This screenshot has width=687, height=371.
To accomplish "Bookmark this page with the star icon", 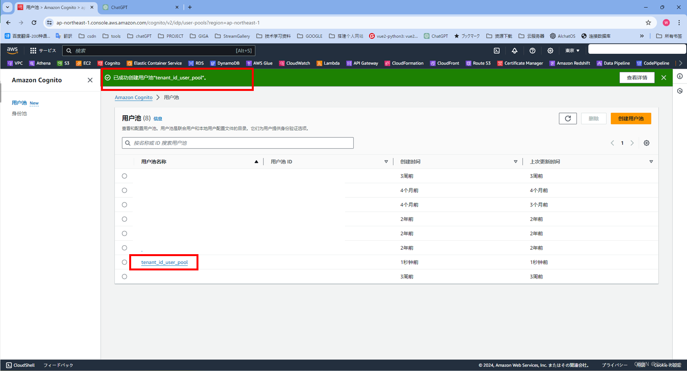I will [x=648, y=23].
